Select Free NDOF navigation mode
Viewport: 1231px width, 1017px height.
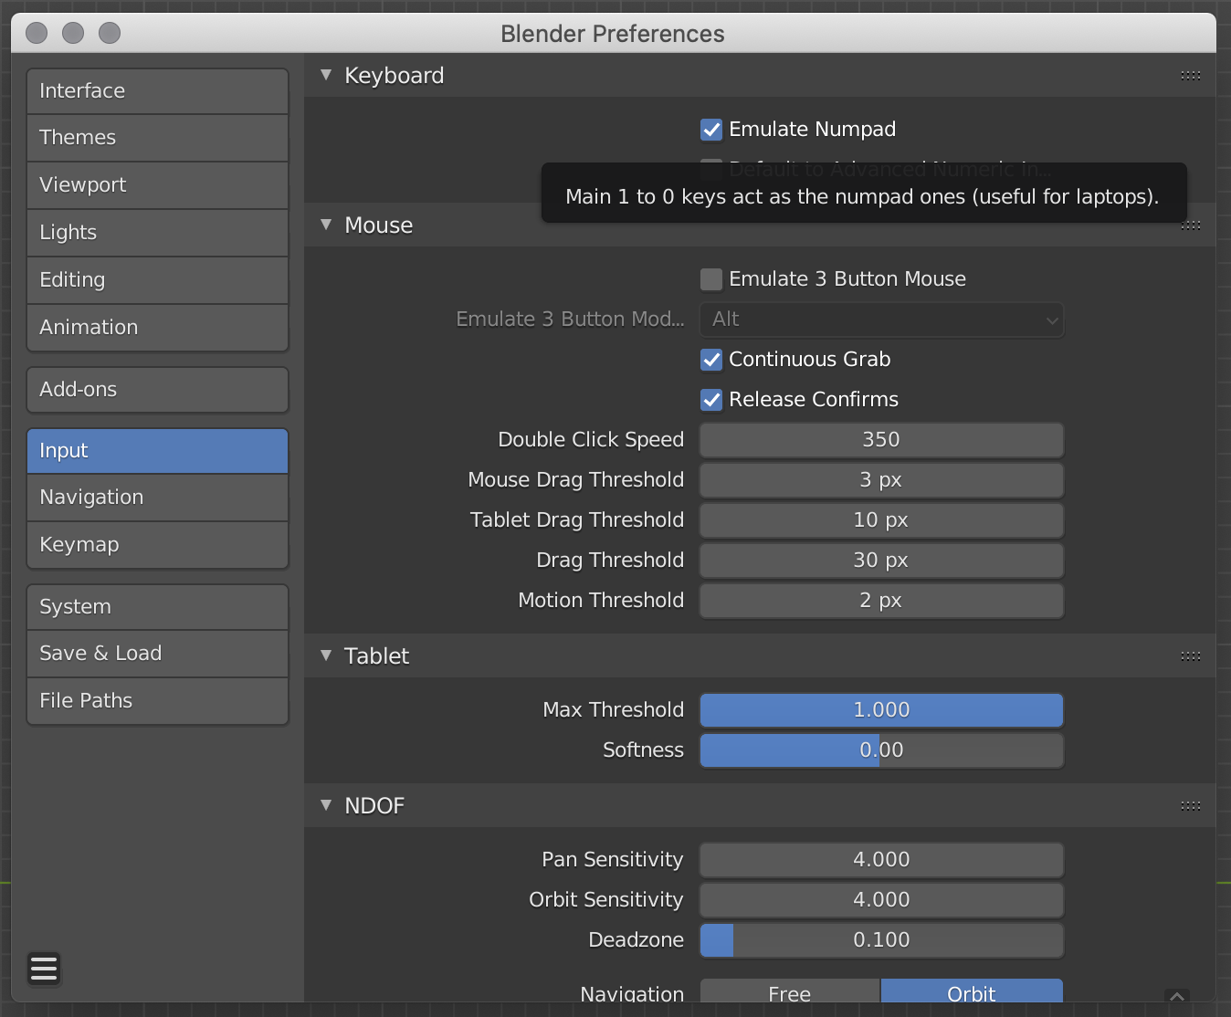[x=790, y=991]
